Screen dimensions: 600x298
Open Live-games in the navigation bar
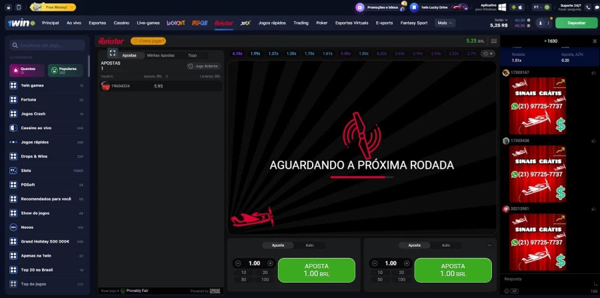(148, 23)
